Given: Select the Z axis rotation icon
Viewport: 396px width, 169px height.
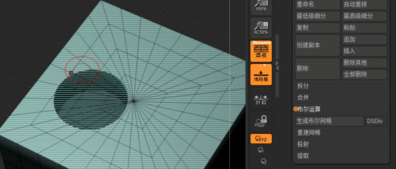Looking at the screenshot, I should [264, 161].
